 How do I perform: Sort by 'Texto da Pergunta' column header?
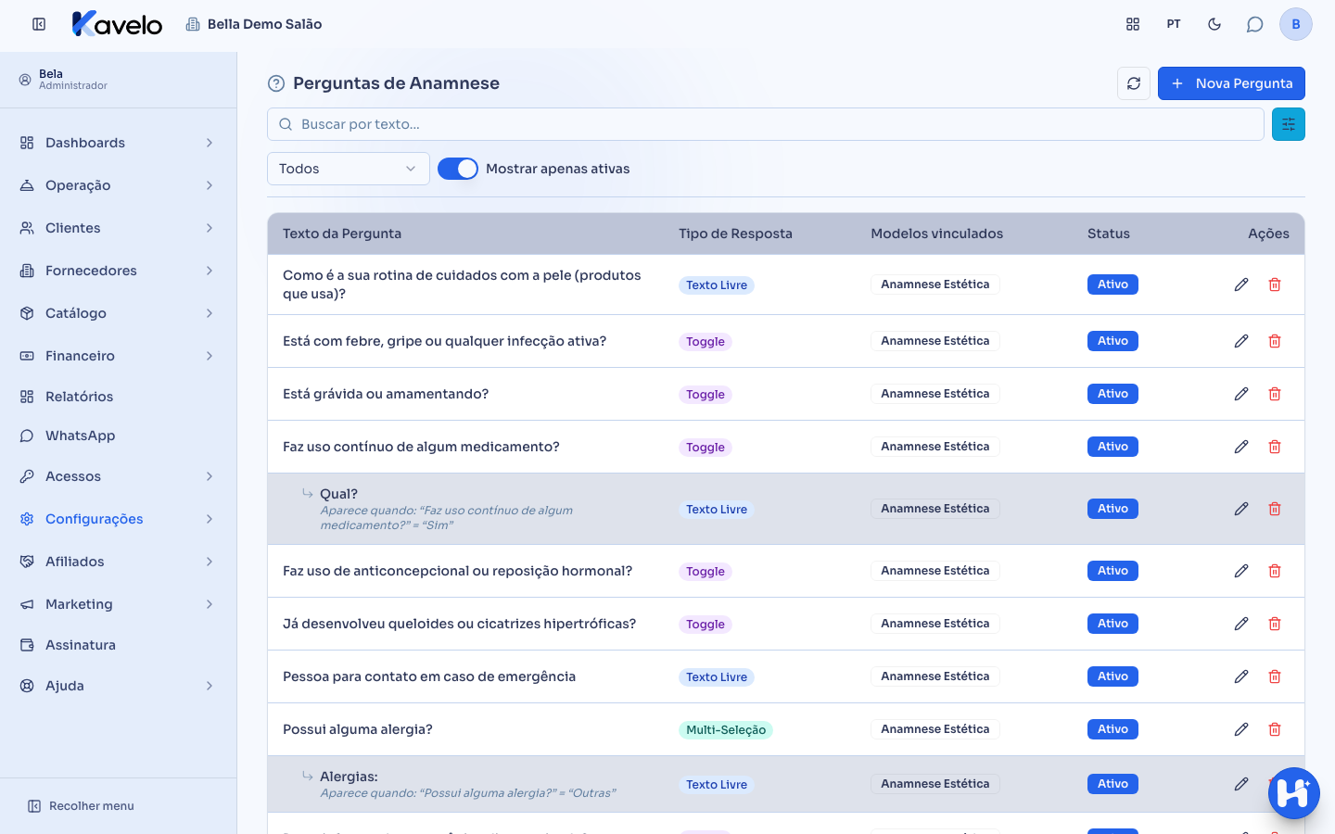(x=342, y=234)
